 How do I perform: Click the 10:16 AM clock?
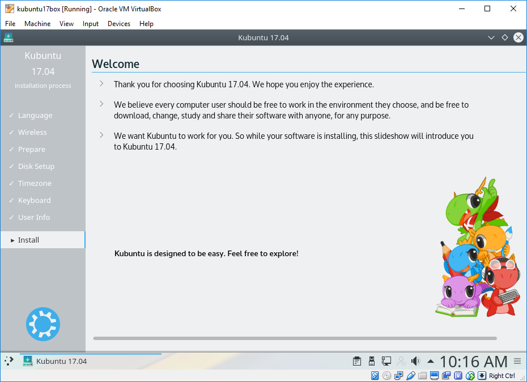pyautogui.click(x=474, y=362)
